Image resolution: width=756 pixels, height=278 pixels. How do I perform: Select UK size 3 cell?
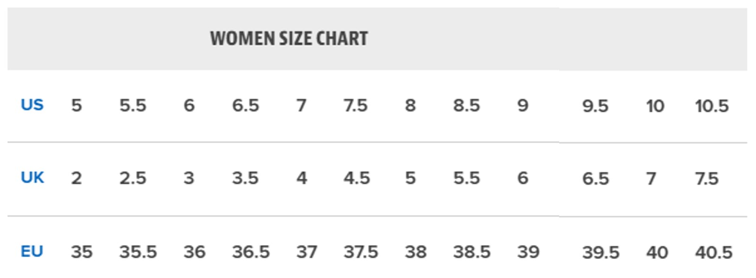pos(189,178)
